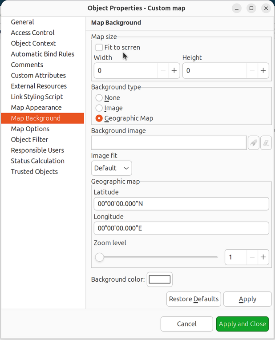This screenshot has height=340, width=275.
Task: Click the Apply and Close button
Action: click(243, 324)
